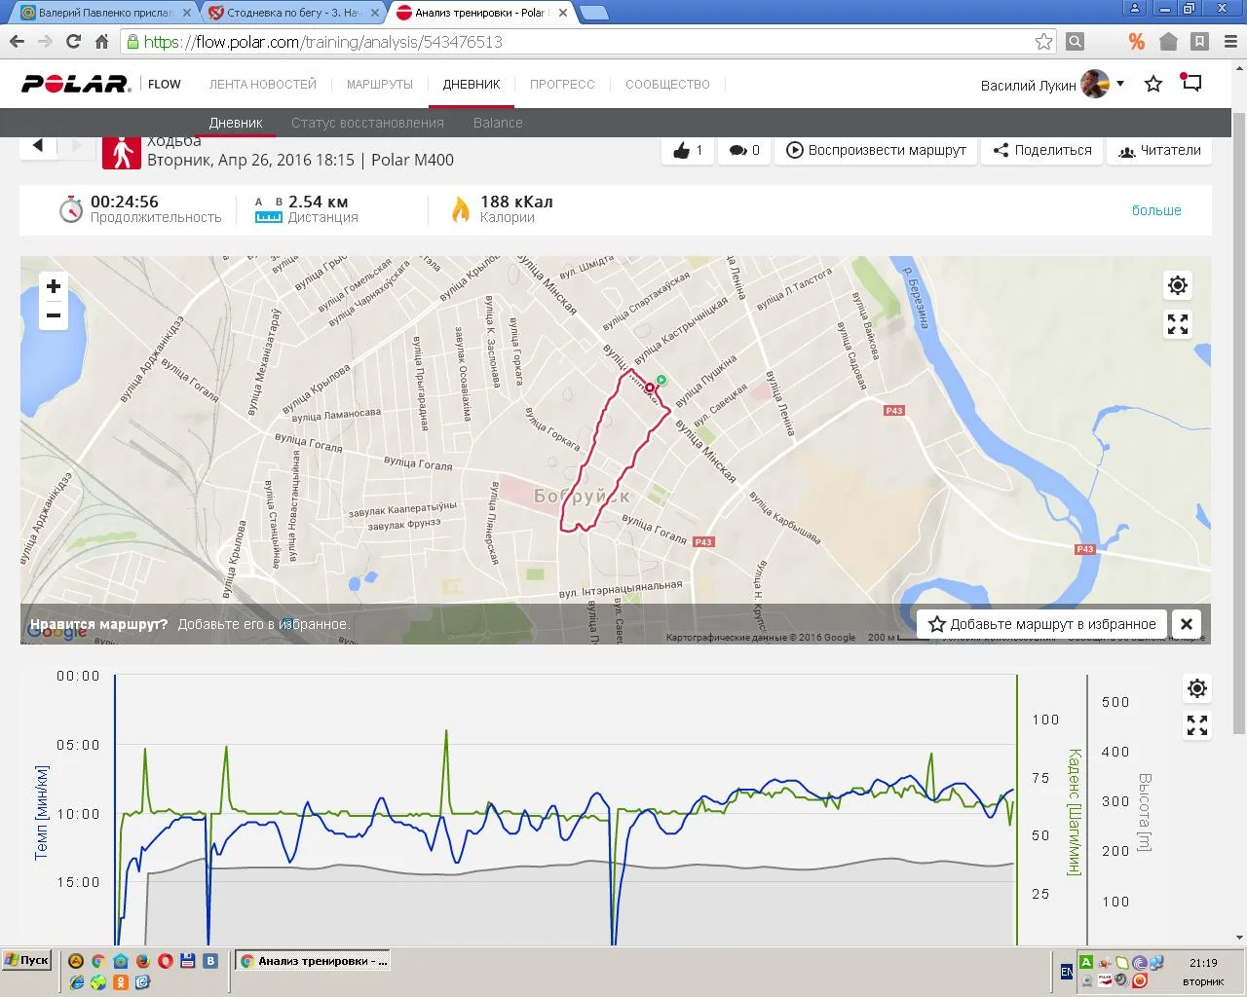Open VK icon in quick launch
The image size is (1247, 997).
pyautogui.click(x=210, y=961)
